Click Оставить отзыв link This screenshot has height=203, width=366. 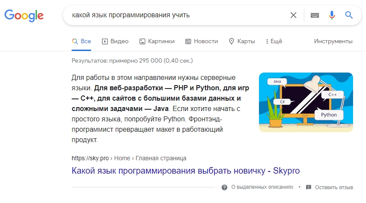point(334,187)
